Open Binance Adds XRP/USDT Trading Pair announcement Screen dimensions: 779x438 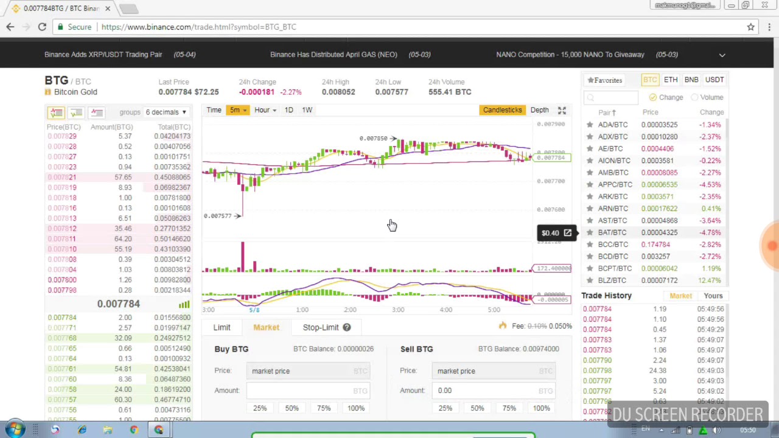pyautogui.click(x=103, y=55)
